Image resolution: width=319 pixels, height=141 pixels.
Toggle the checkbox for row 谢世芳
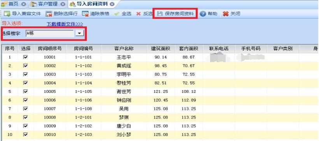pyautogui.click(x=26, y=92)
